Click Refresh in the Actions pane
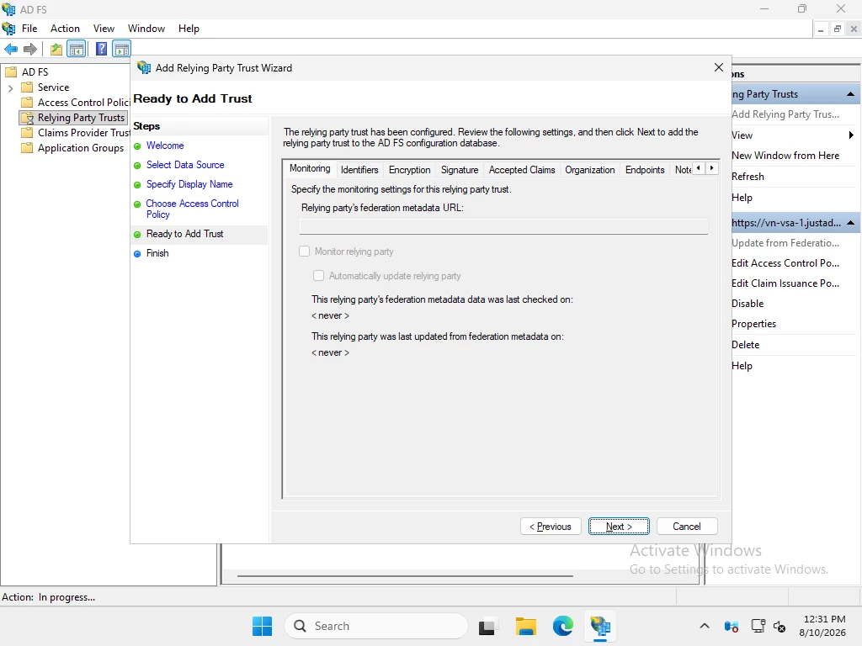 [748, 177]
